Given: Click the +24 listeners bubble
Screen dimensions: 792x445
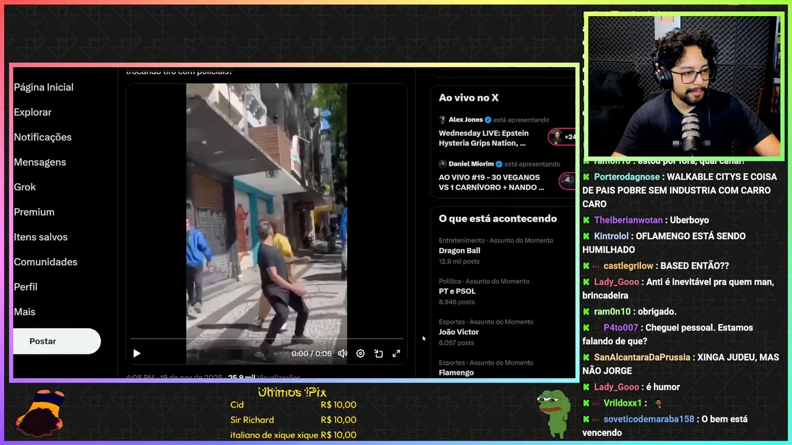Looking at the screenshot, I should coord(562,137).
